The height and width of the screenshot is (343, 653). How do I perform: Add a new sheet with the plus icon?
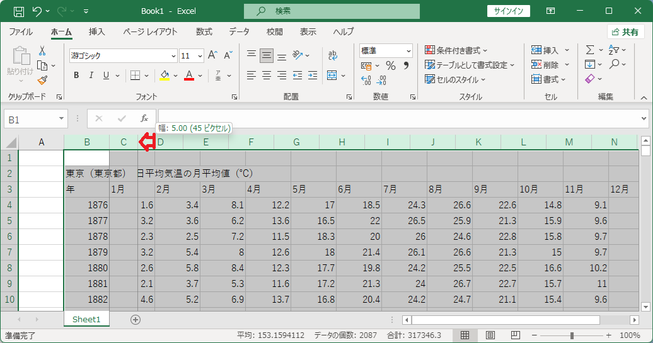click(x=136, y=319)
